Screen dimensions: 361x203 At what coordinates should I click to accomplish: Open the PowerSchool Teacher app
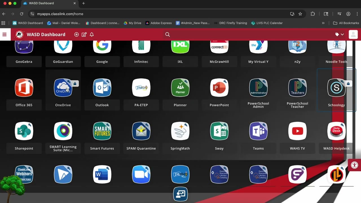coord(297,88)
